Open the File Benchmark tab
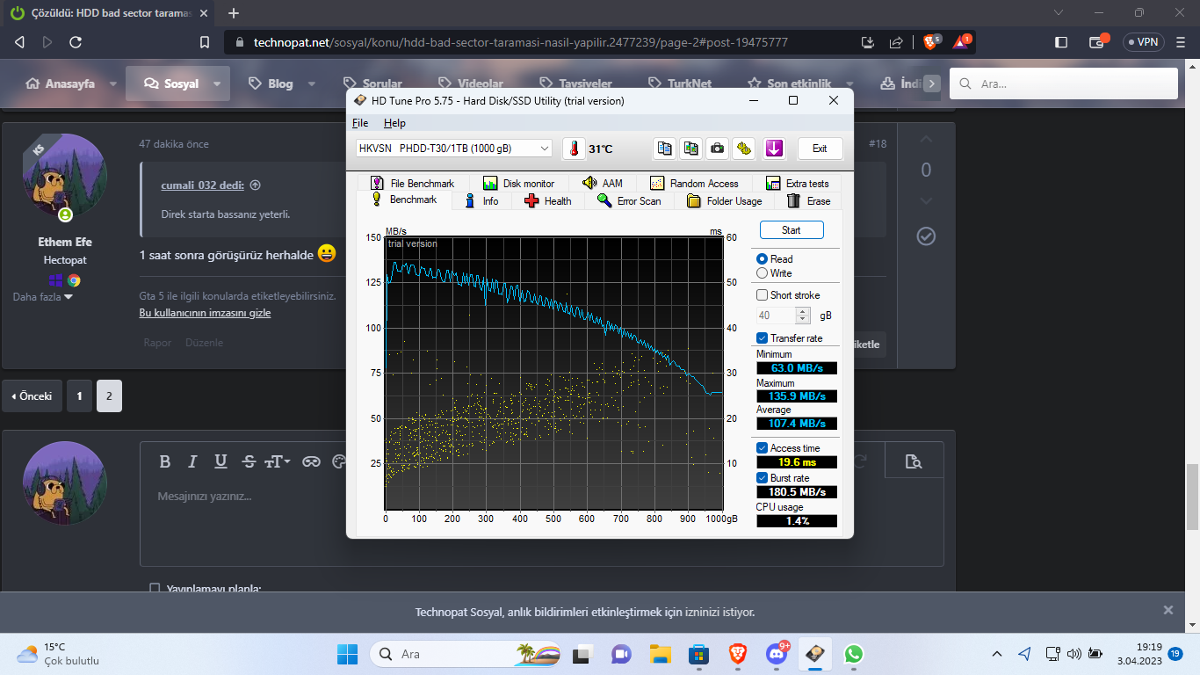The height and width of the screenshot is (675, 1200). pyautogui.click(x=412, y=183)
